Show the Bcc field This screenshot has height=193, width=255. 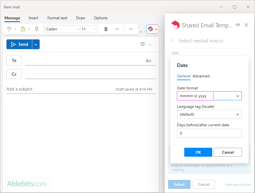click(x=149, y=61)
